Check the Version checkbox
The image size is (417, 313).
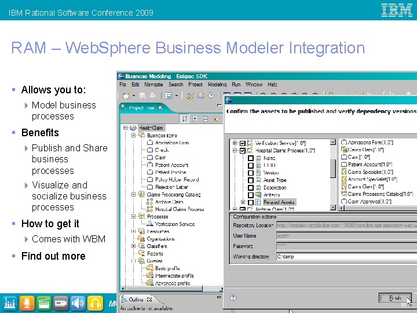251,173
